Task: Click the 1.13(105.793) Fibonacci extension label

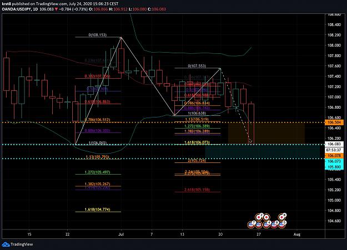Action: pyautogui.click(x=97, y=157)
